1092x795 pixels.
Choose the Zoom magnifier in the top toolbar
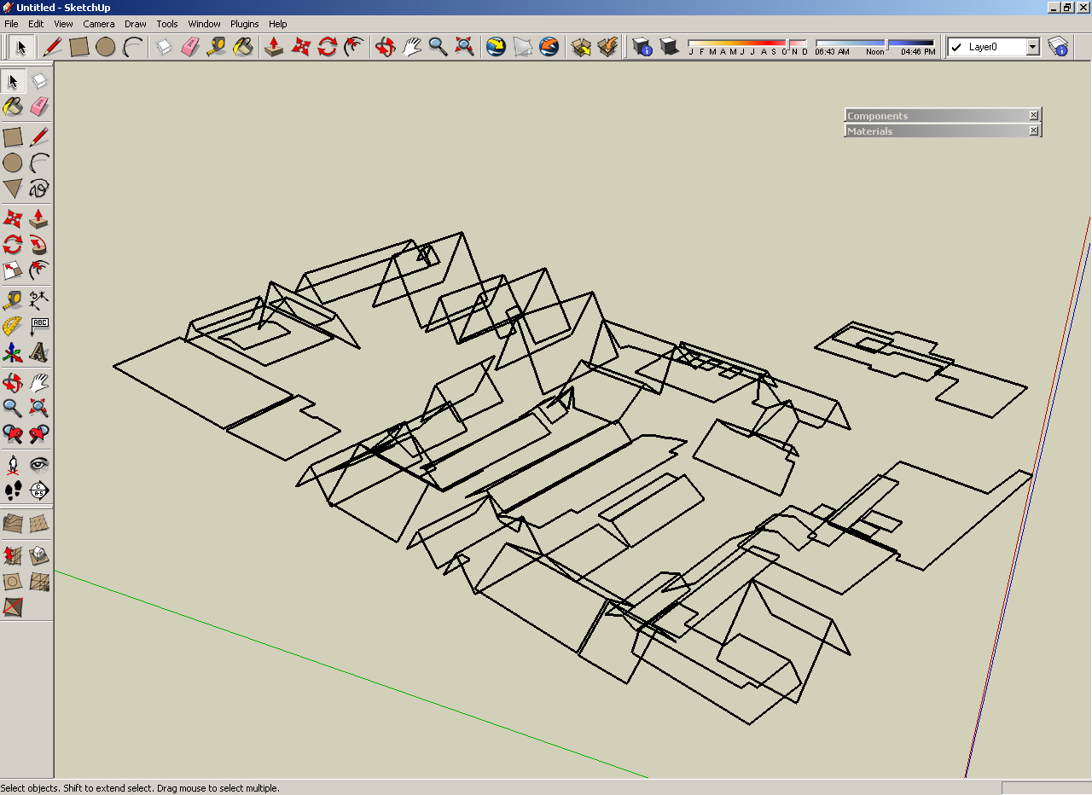[x=438, y=47]
